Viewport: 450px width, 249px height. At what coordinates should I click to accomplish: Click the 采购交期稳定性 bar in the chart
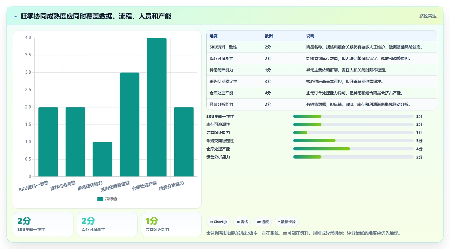130,125
